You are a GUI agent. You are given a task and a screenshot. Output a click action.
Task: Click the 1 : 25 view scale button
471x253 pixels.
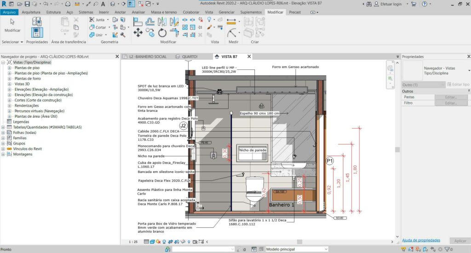point(133,241)
